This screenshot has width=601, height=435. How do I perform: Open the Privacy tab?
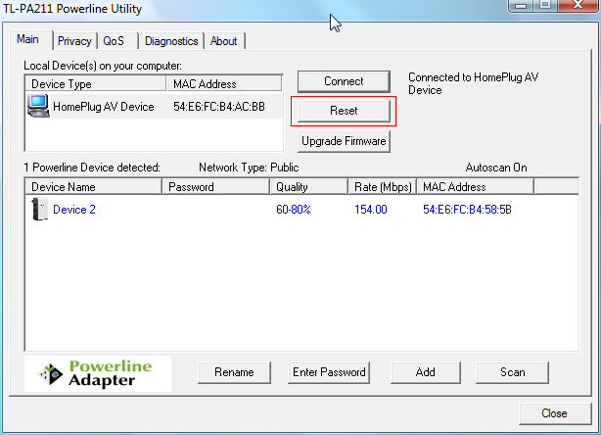point(74,41)
